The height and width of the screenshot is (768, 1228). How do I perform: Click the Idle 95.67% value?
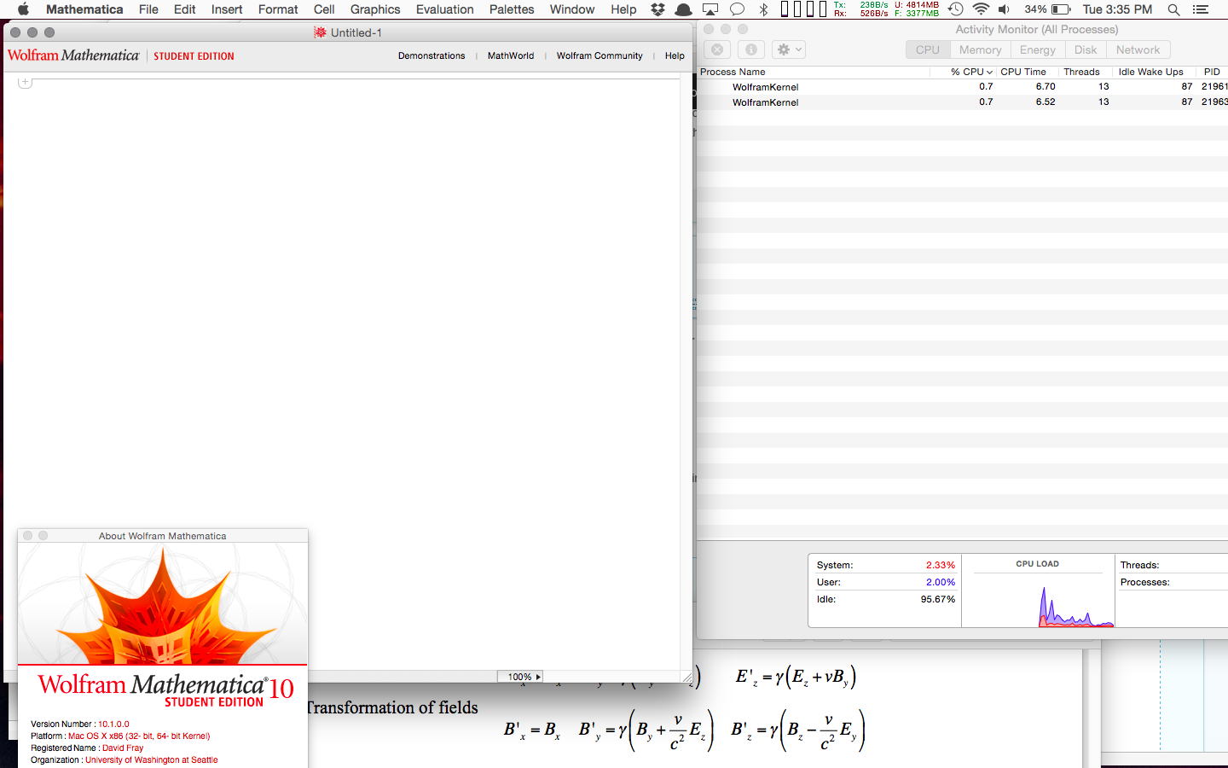click(938, 599)
